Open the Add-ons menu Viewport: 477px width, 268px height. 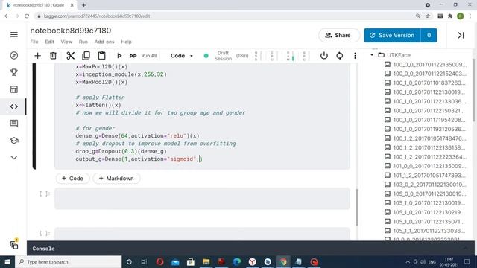coord(104,42)
